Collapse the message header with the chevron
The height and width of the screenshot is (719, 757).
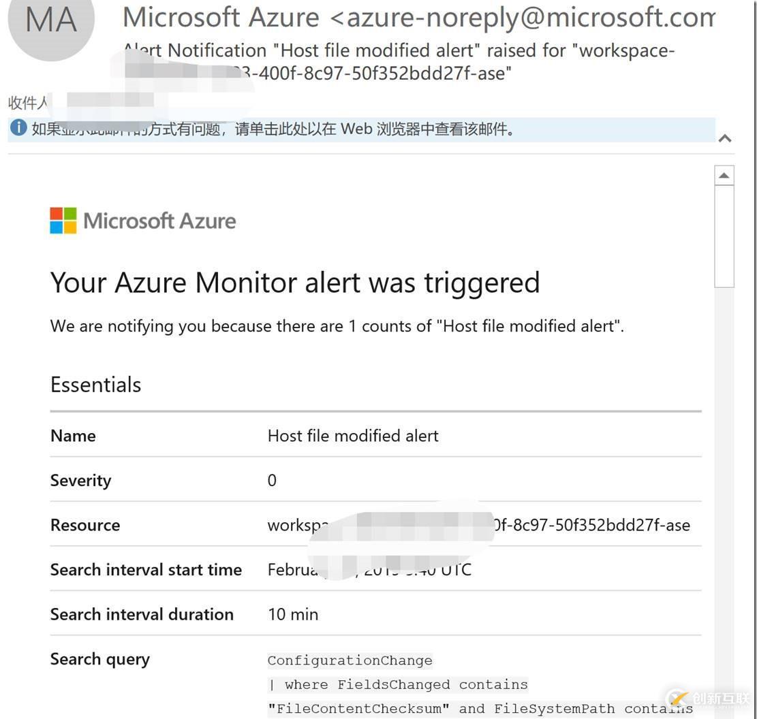coord(725,138)
